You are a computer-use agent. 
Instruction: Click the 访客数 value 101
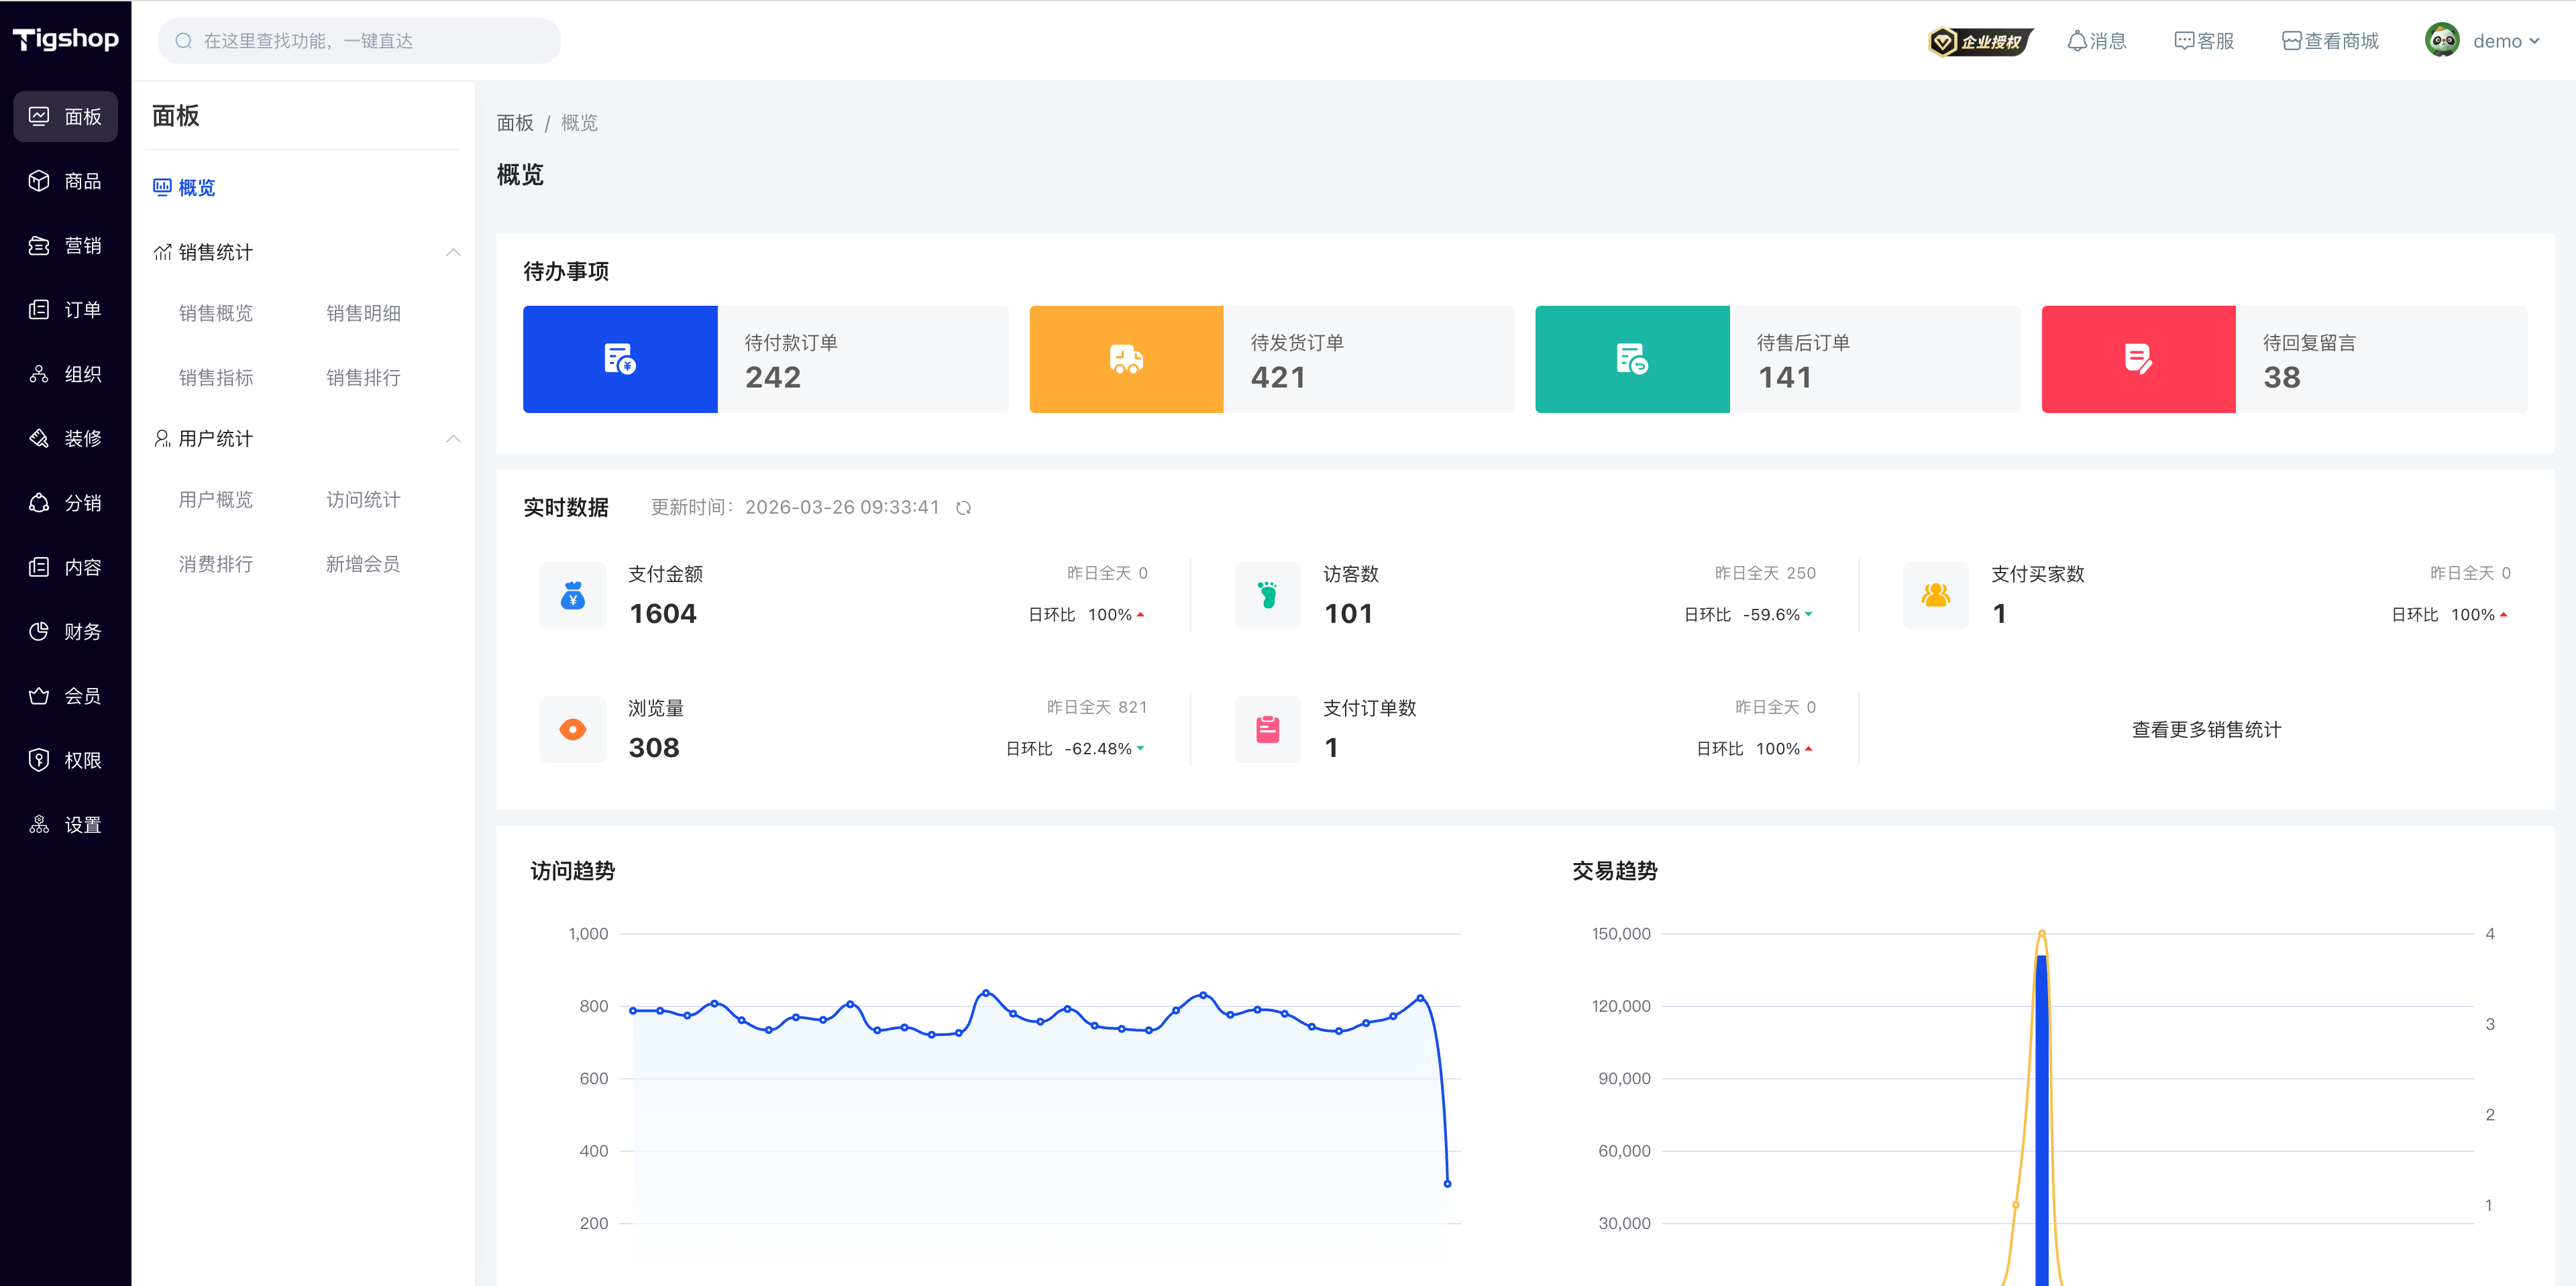pos(1348,613)
